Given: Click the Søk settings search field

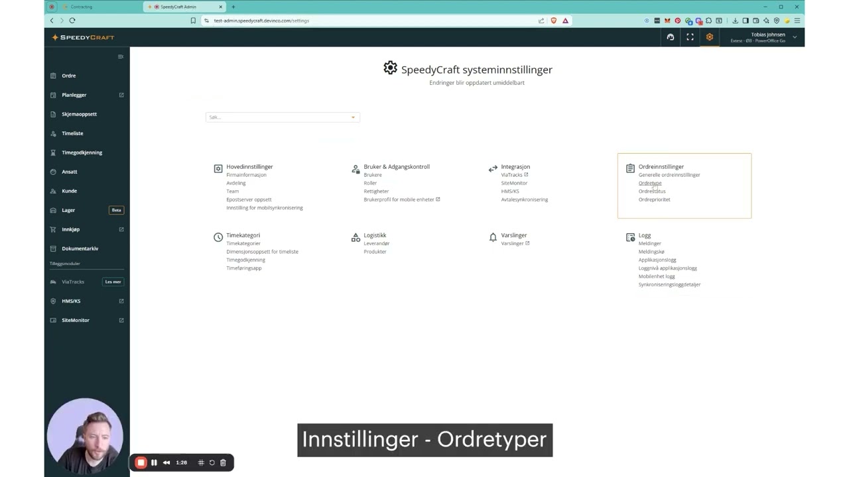Looking at the screenshot, I should click(x=283, y=117).
